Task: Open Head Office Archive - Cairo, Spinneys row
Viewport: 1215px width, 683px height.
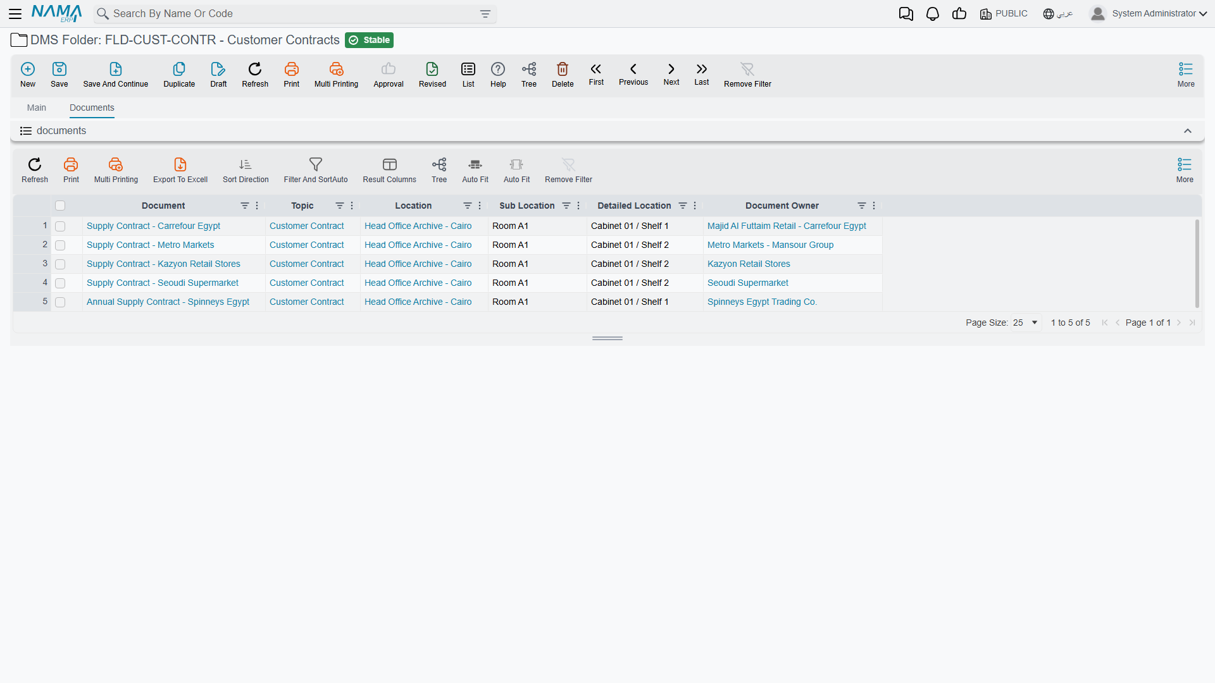Action: (418, 302)
